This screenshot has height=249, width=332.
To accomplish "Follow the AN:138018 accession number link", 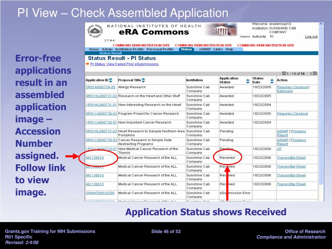I will pos(95,158).
